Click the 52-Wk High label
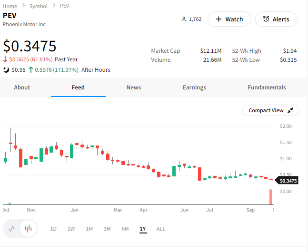Screen dimensions: 308x252 (x=247, y=51)
